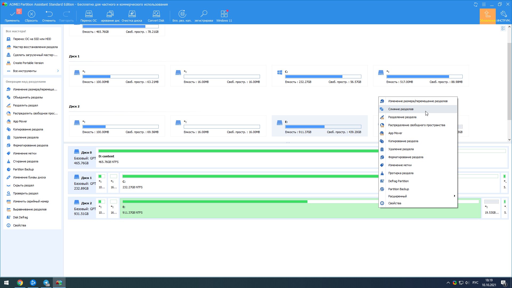Open the hamburger menu in title bar

pyautogui.click(x=484, y=5)
